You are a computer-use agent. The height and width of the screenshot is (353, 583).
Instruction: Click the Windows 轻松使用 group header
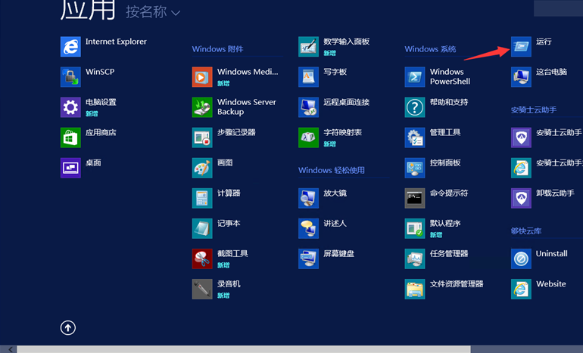(x=331, y=170)
